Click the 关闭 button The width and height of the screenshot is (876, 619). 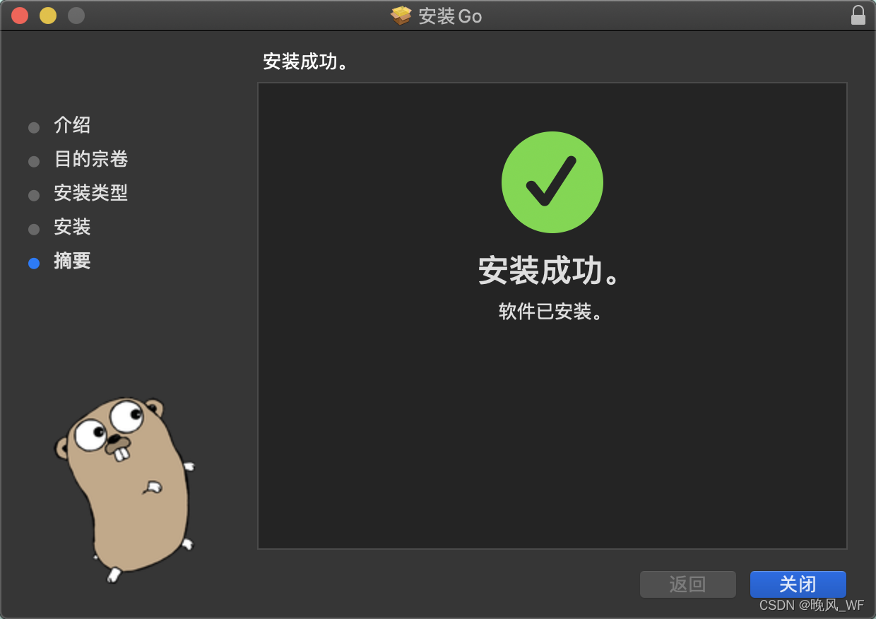point(798,584)
